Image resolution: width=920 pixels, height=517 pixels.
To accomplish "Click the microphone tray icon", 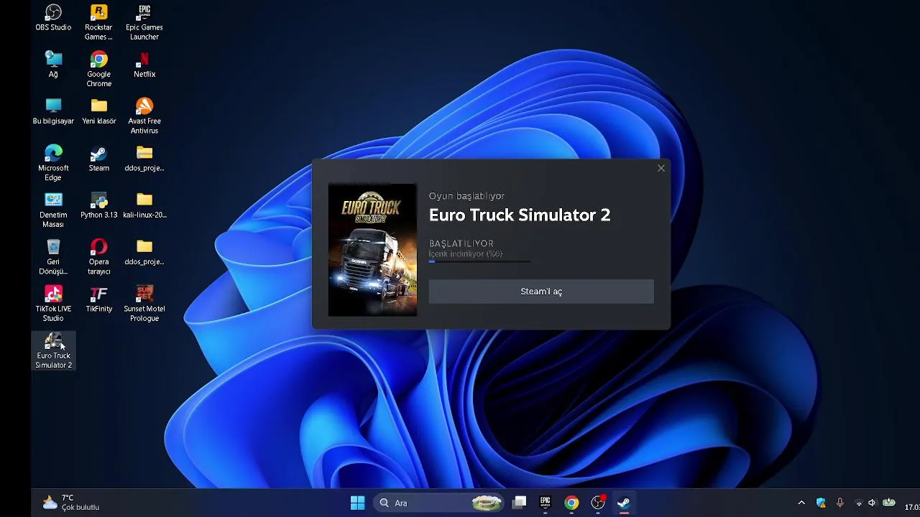I will click(839, 503).
